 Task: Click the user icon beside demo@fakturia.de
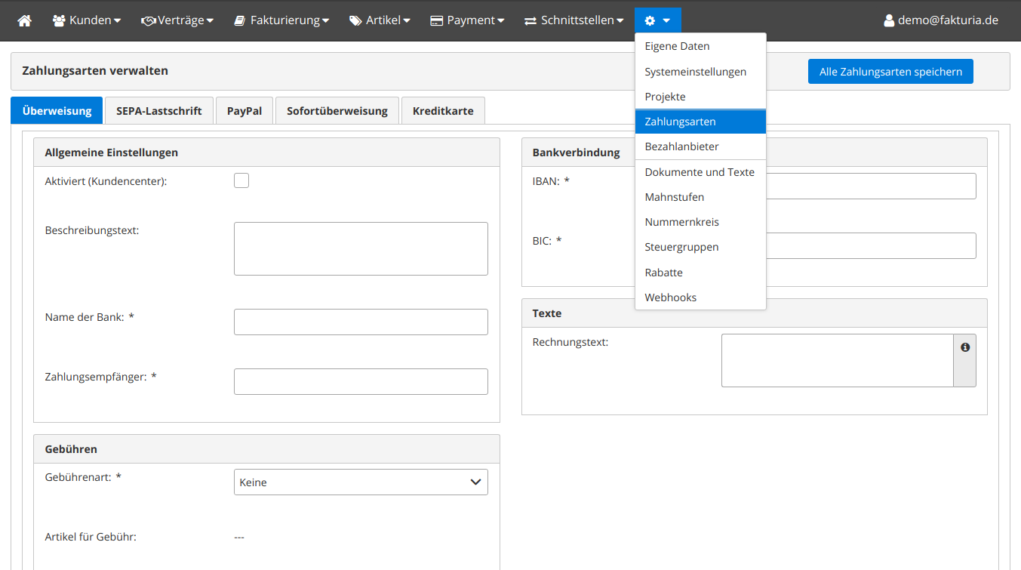[889, 20]
